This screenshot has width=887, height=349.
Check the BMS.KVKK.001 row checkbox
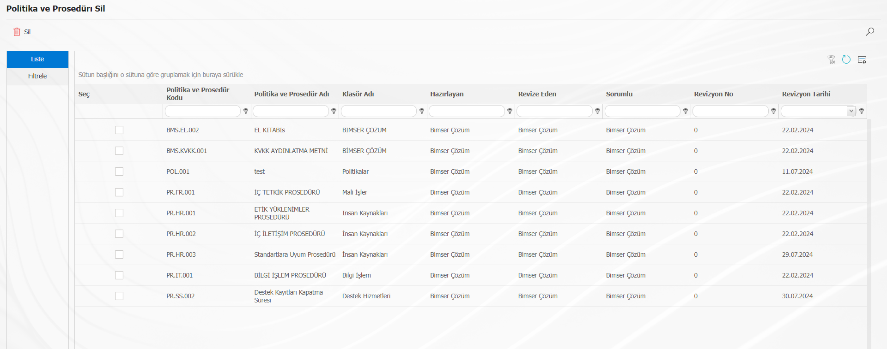[x=119, y=151]
